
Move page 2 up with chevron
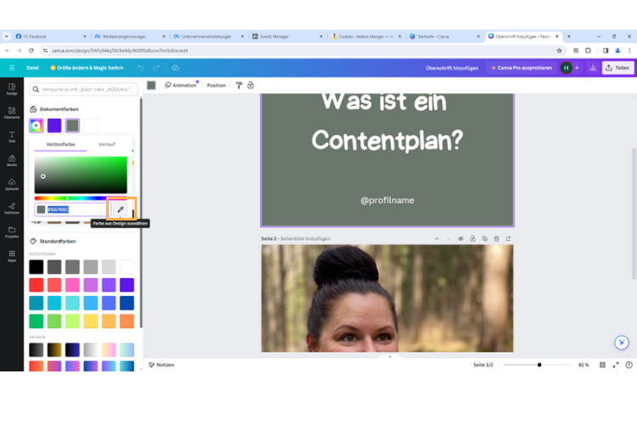pos(437,238)
